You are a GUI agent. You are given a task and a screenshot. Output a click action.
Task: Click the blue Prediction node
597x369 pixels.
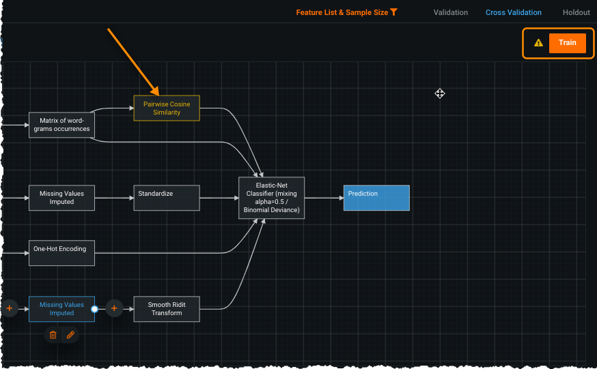[376, 198]
